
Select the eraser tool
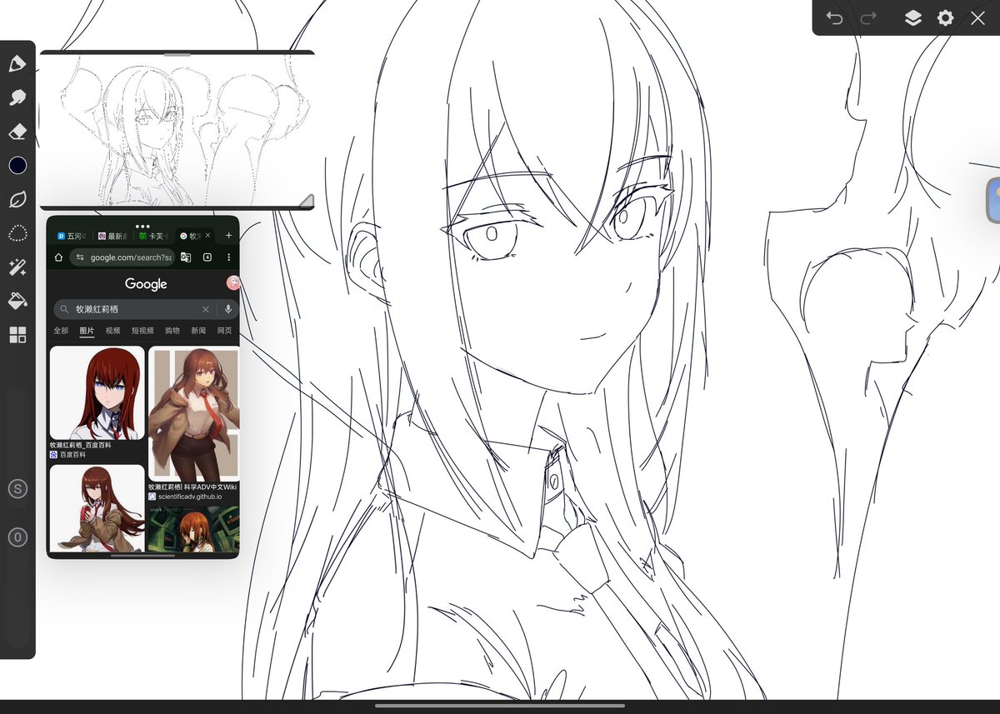pos(17,132)
